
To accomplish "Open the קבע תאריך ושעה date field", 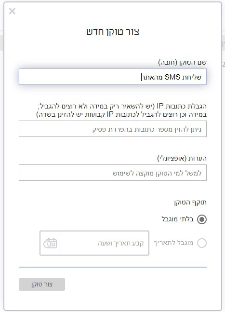I will 94,243.
